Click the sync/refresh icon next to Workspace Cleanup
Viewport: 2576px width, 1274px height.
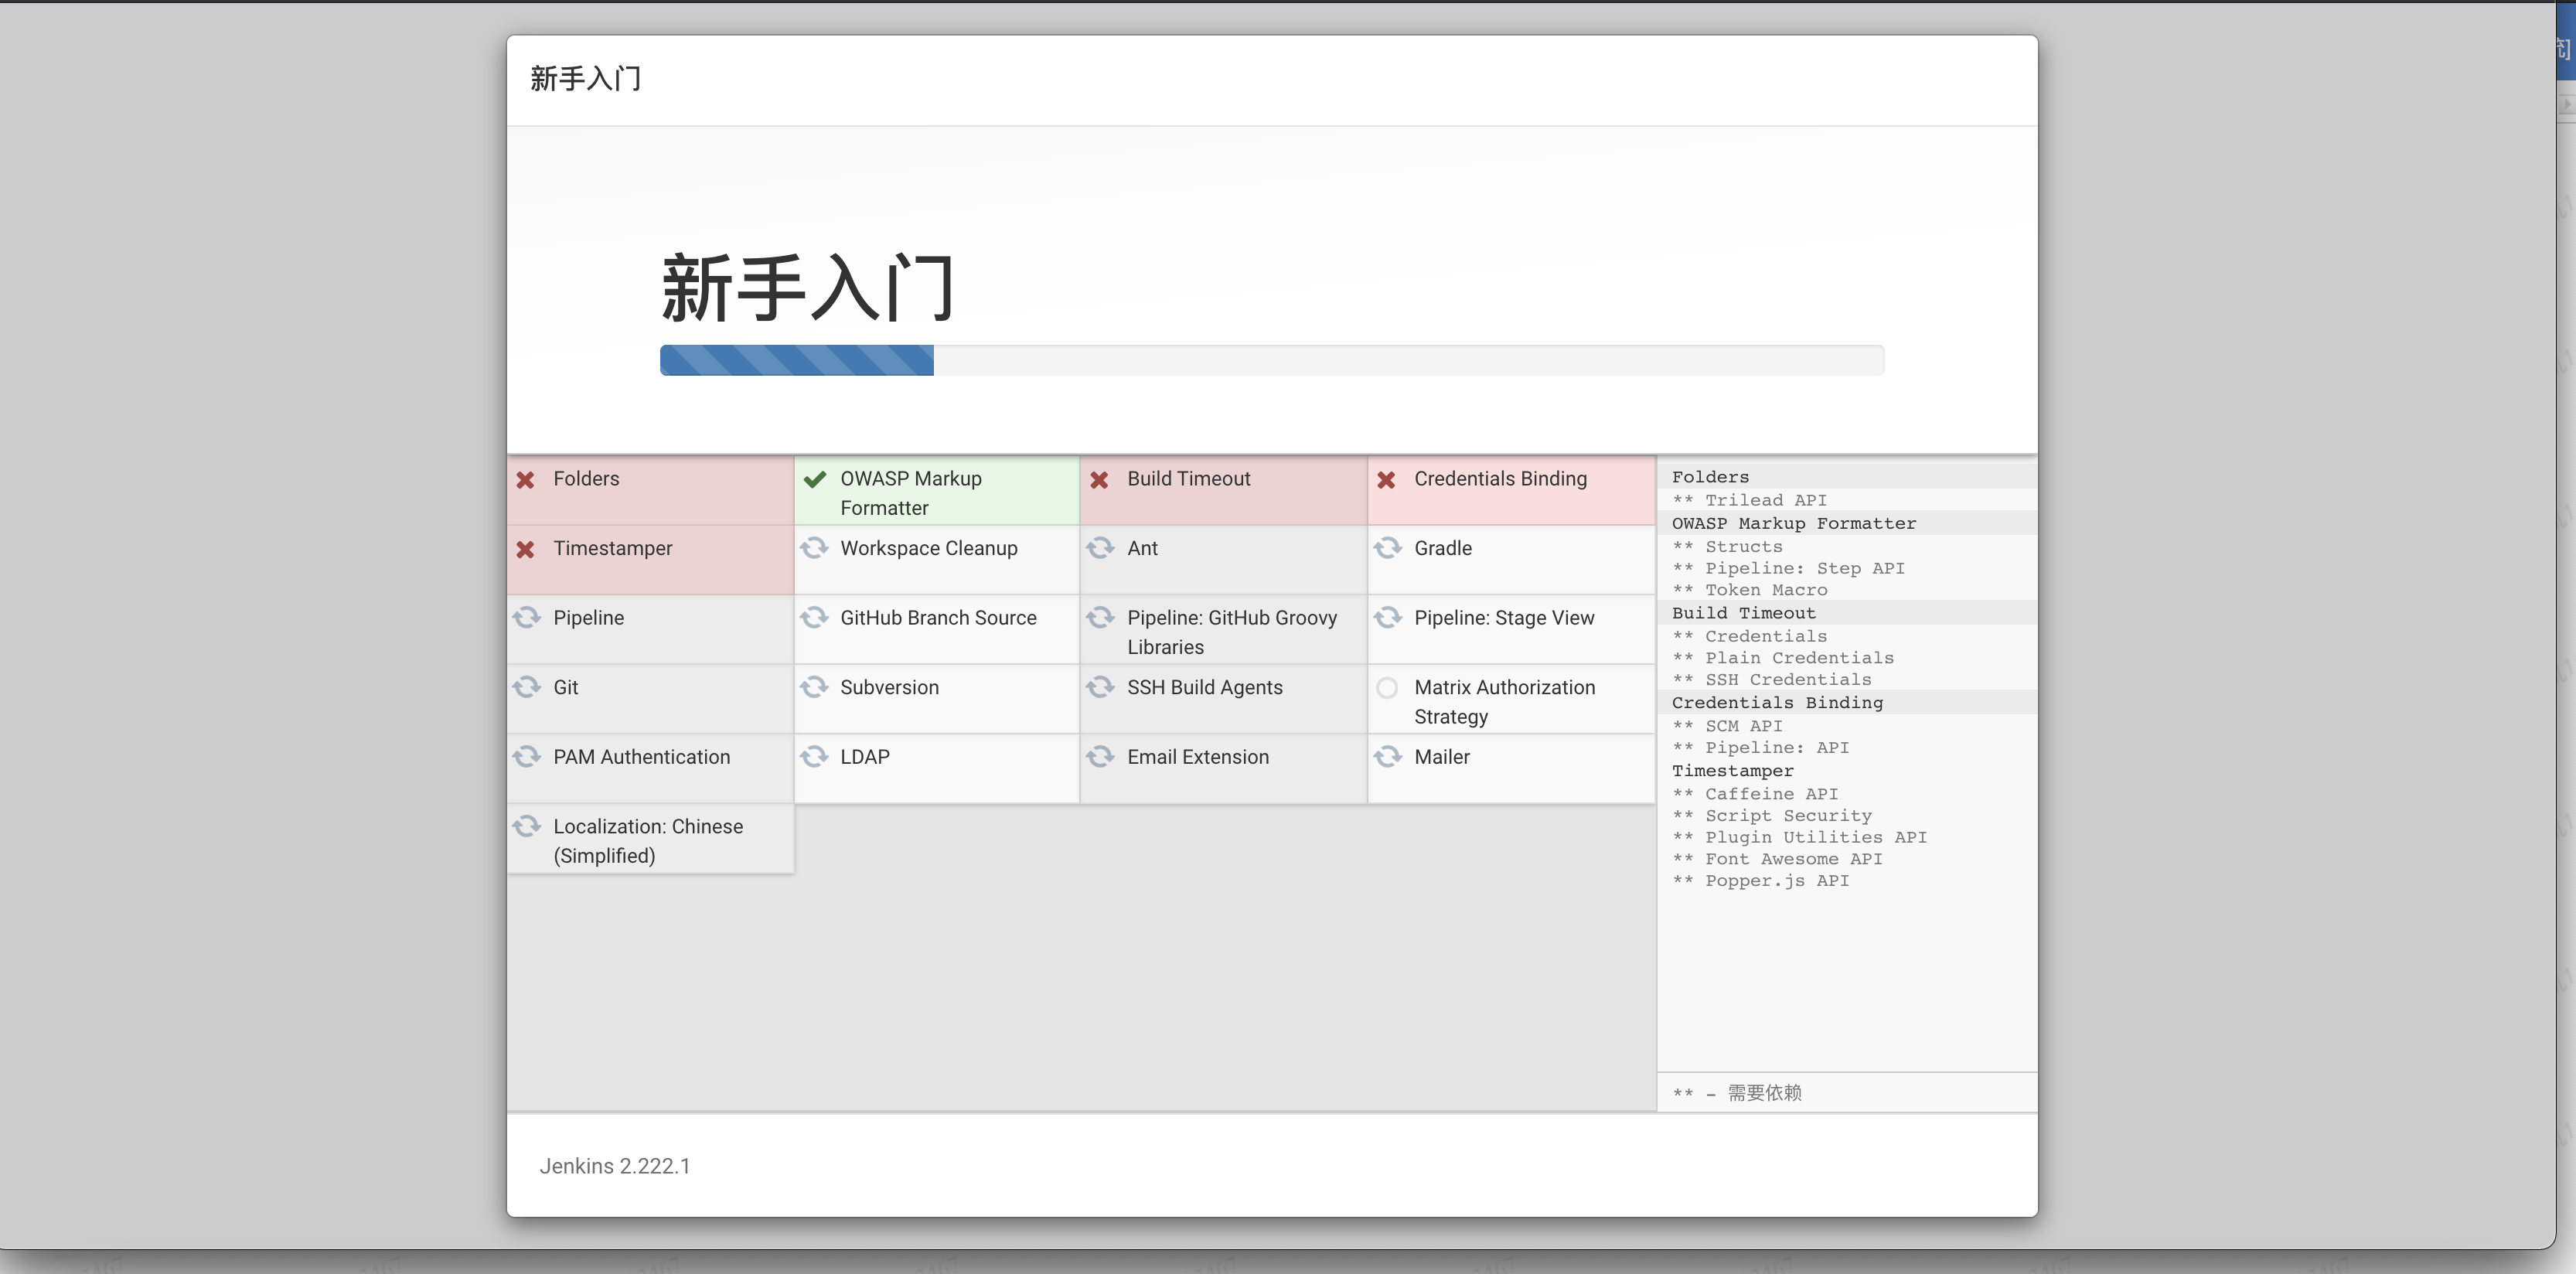point(813,547)
